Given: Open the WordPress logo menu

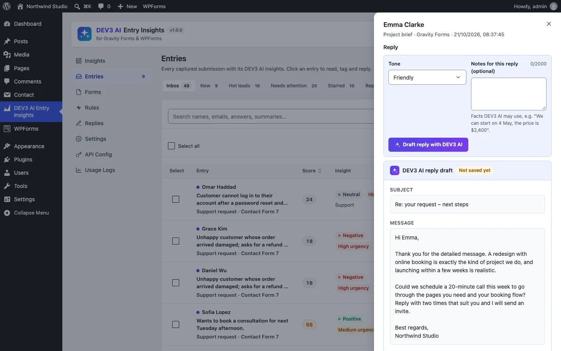Looking at the screenshot, I should 7,6.
